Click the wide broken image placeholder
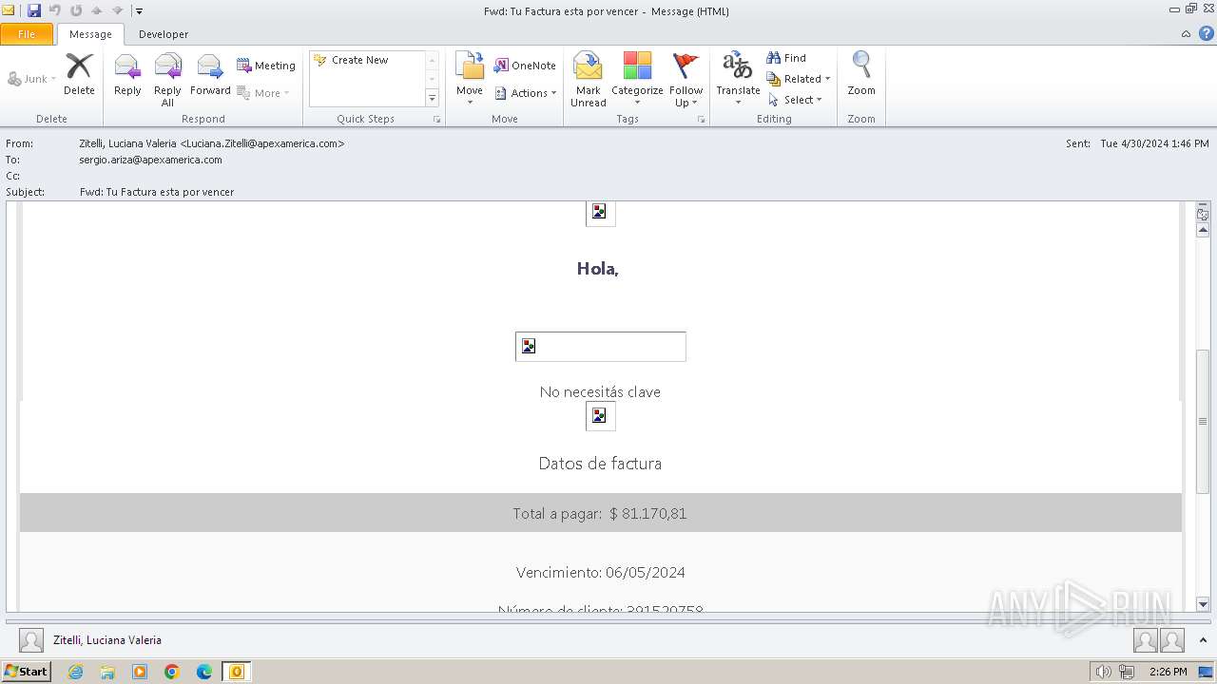Viewport: 1217px width, 684px height. (x=600, y=347)
